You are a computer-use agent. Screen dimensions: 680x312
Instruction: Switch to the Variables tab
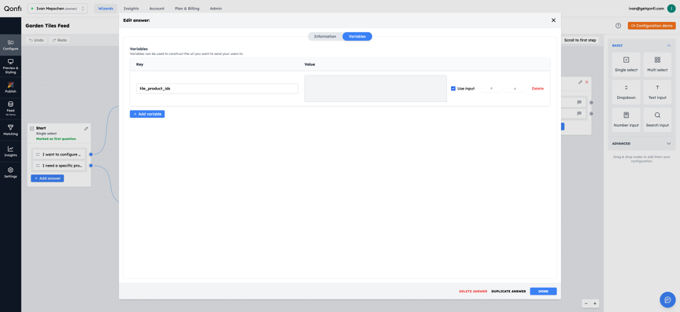357,36
